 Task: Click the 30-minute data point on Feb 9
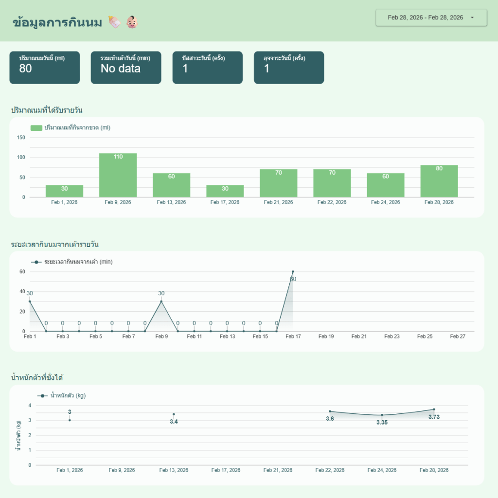(161, 302)
